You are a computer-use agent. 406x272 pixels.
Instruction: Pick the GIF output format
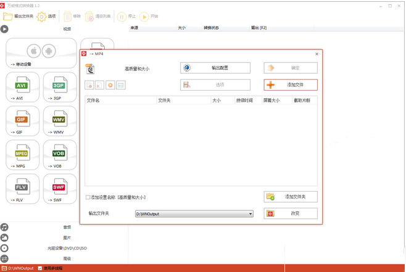[x=23, y=121]
